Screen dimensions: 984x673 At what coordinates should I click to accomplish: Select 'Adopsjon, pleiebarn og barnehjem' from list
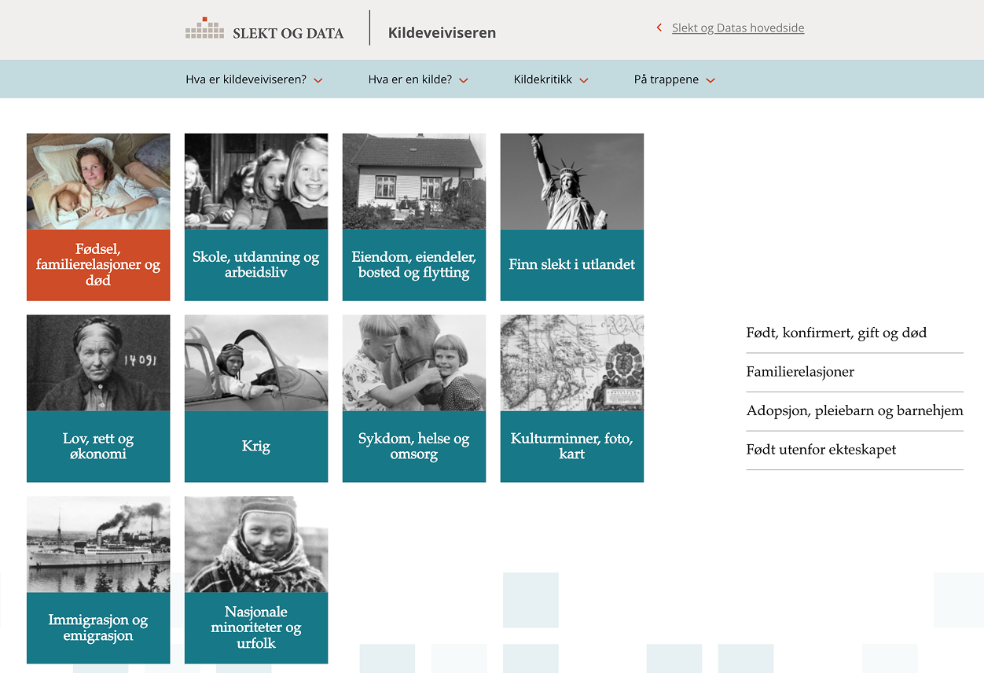pos(854,411)
